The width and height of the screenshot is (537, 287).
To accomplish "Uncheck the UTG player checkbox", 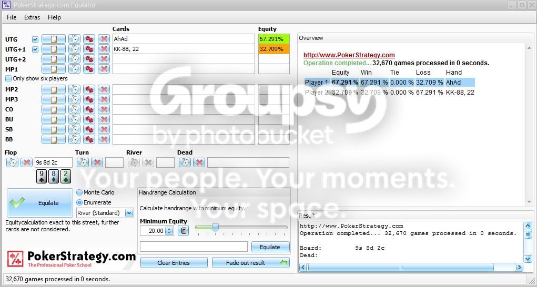I will pyautogui.click(x=35, y=39).
